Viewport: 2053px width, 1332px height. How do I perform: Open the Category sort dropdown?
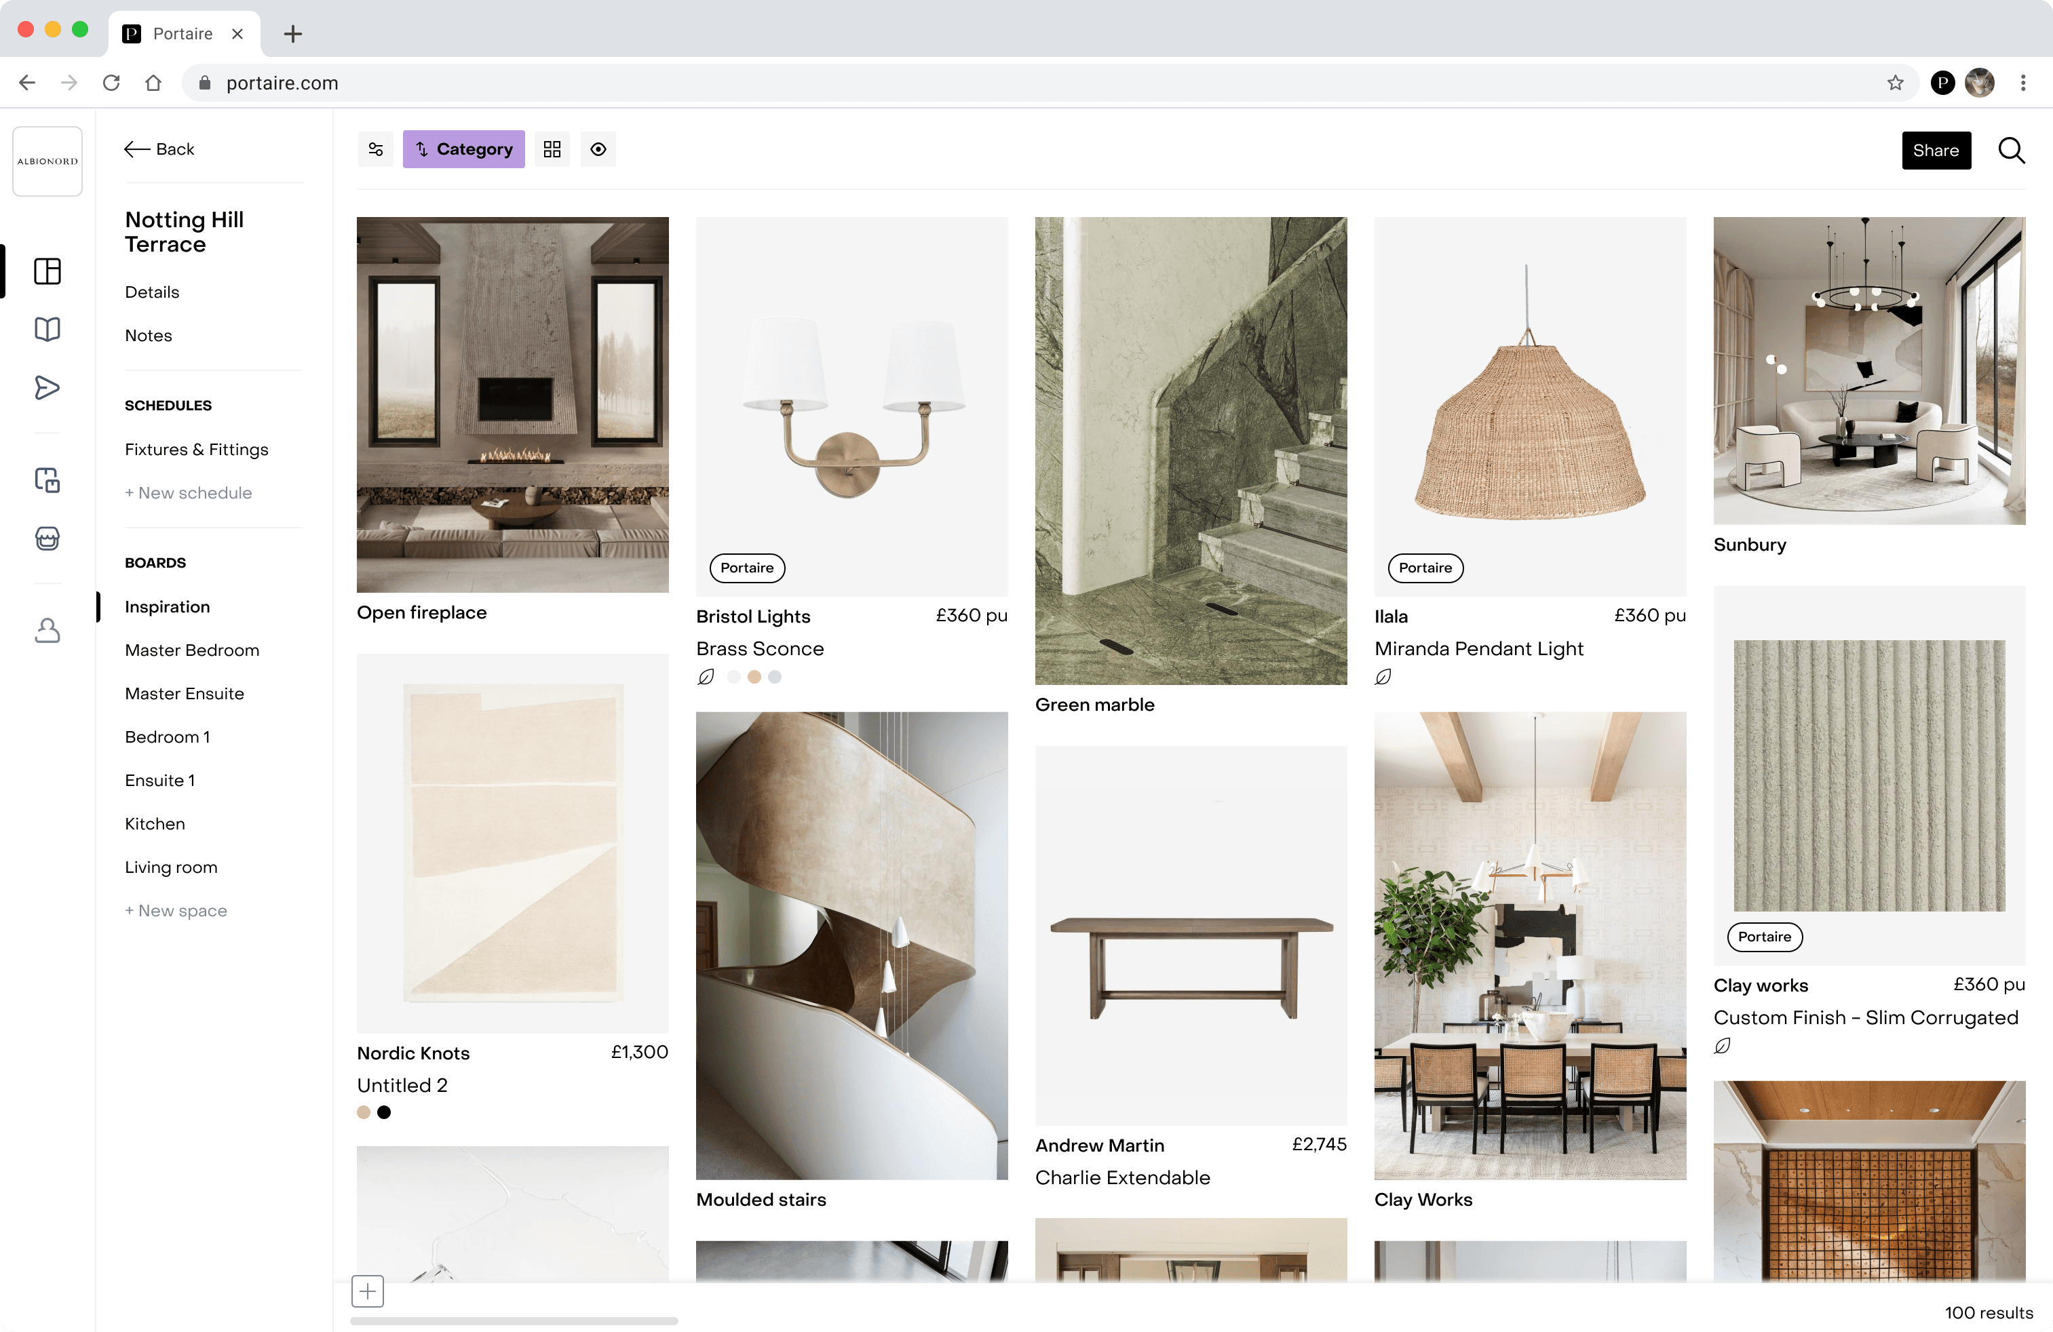point(463,149)
